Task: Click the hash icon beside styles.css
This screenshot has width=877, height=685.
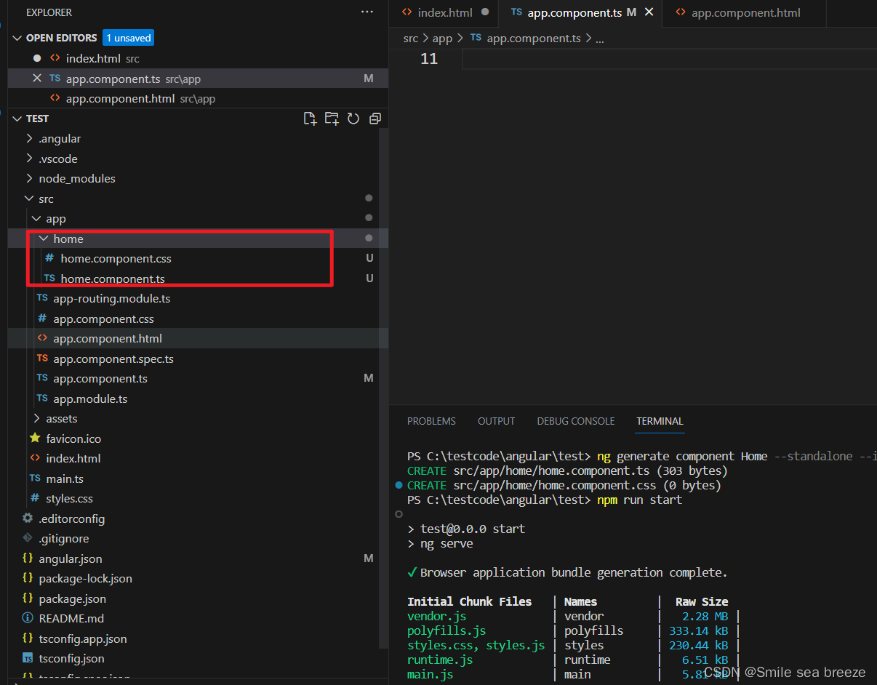Action: point(35,498)
